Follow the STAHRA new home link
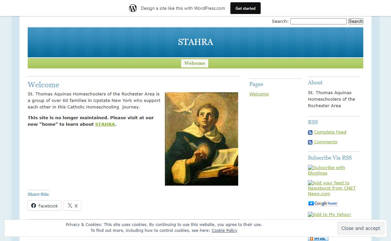This screenshot has width=391, height=241. pyautogui.click(x=105, y=124)
